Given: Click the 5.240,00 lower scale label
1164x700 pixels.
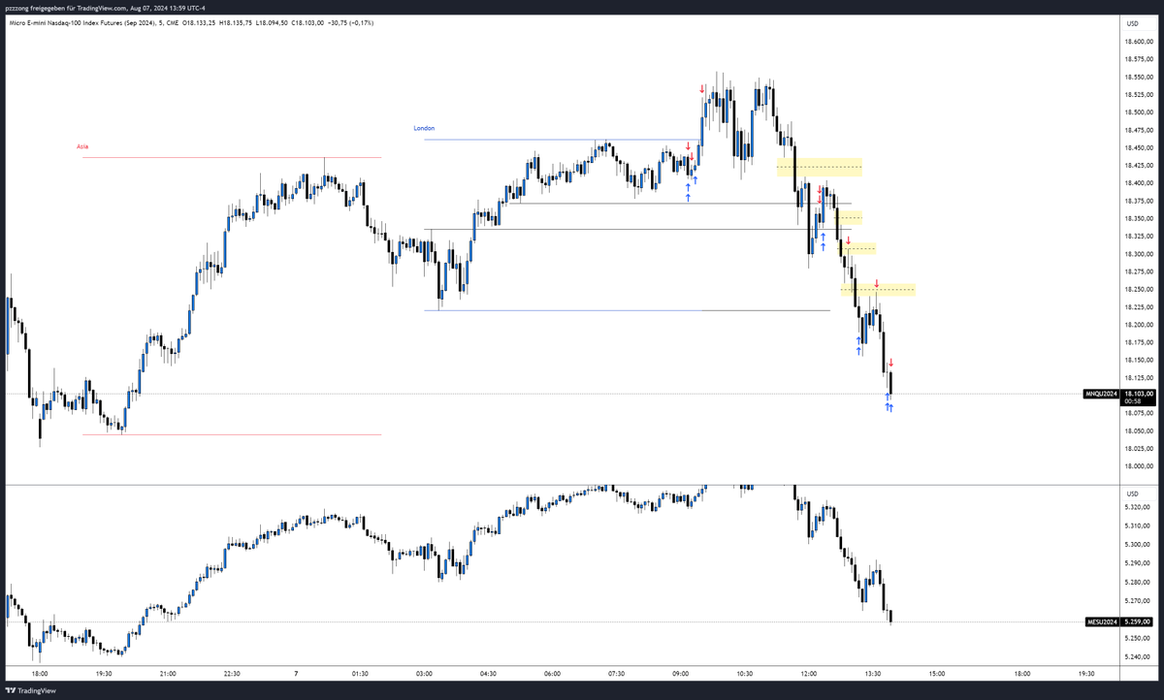Looking at the screenshot, I should (x=1138, y=656).
